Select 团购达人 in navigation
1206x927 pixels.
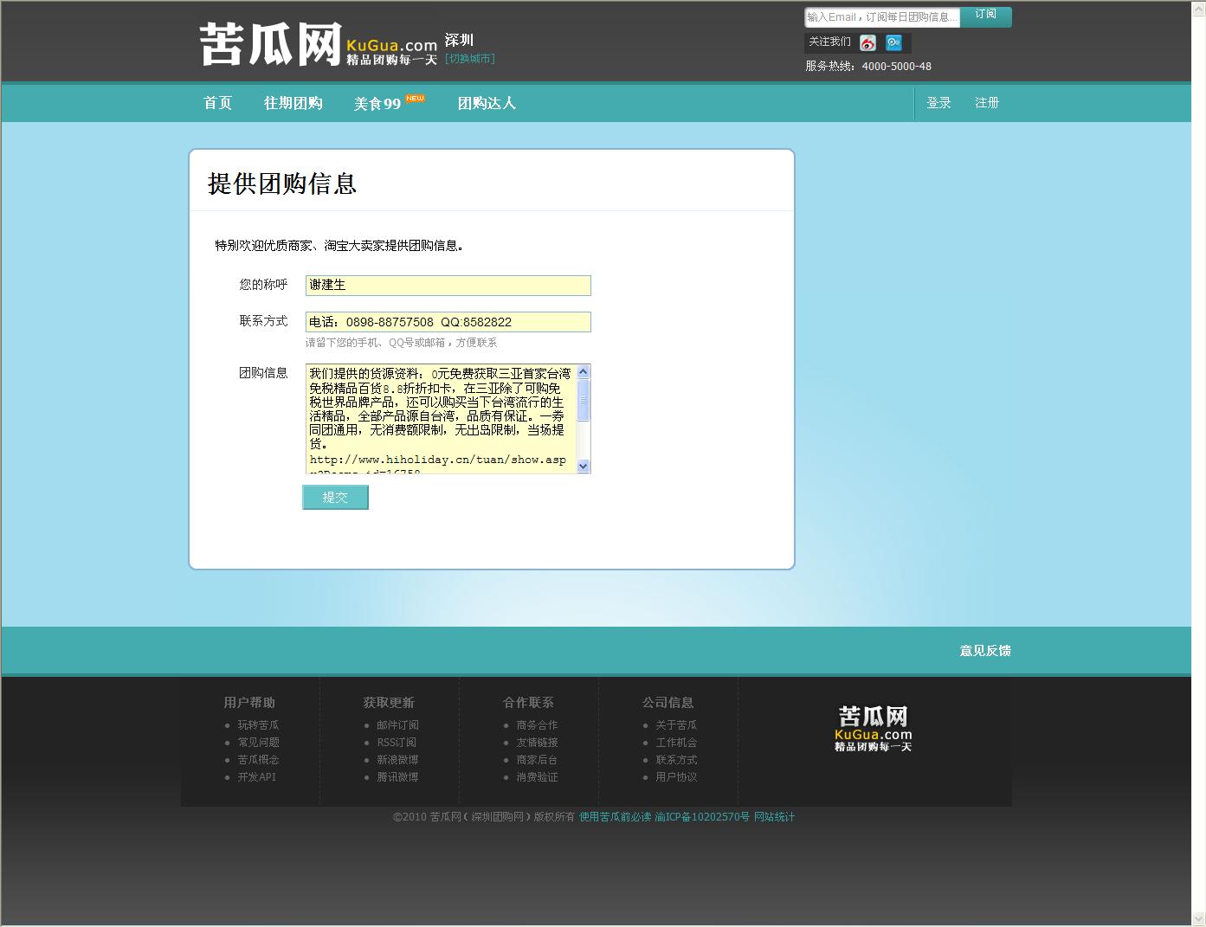click(x=487, y=103)
